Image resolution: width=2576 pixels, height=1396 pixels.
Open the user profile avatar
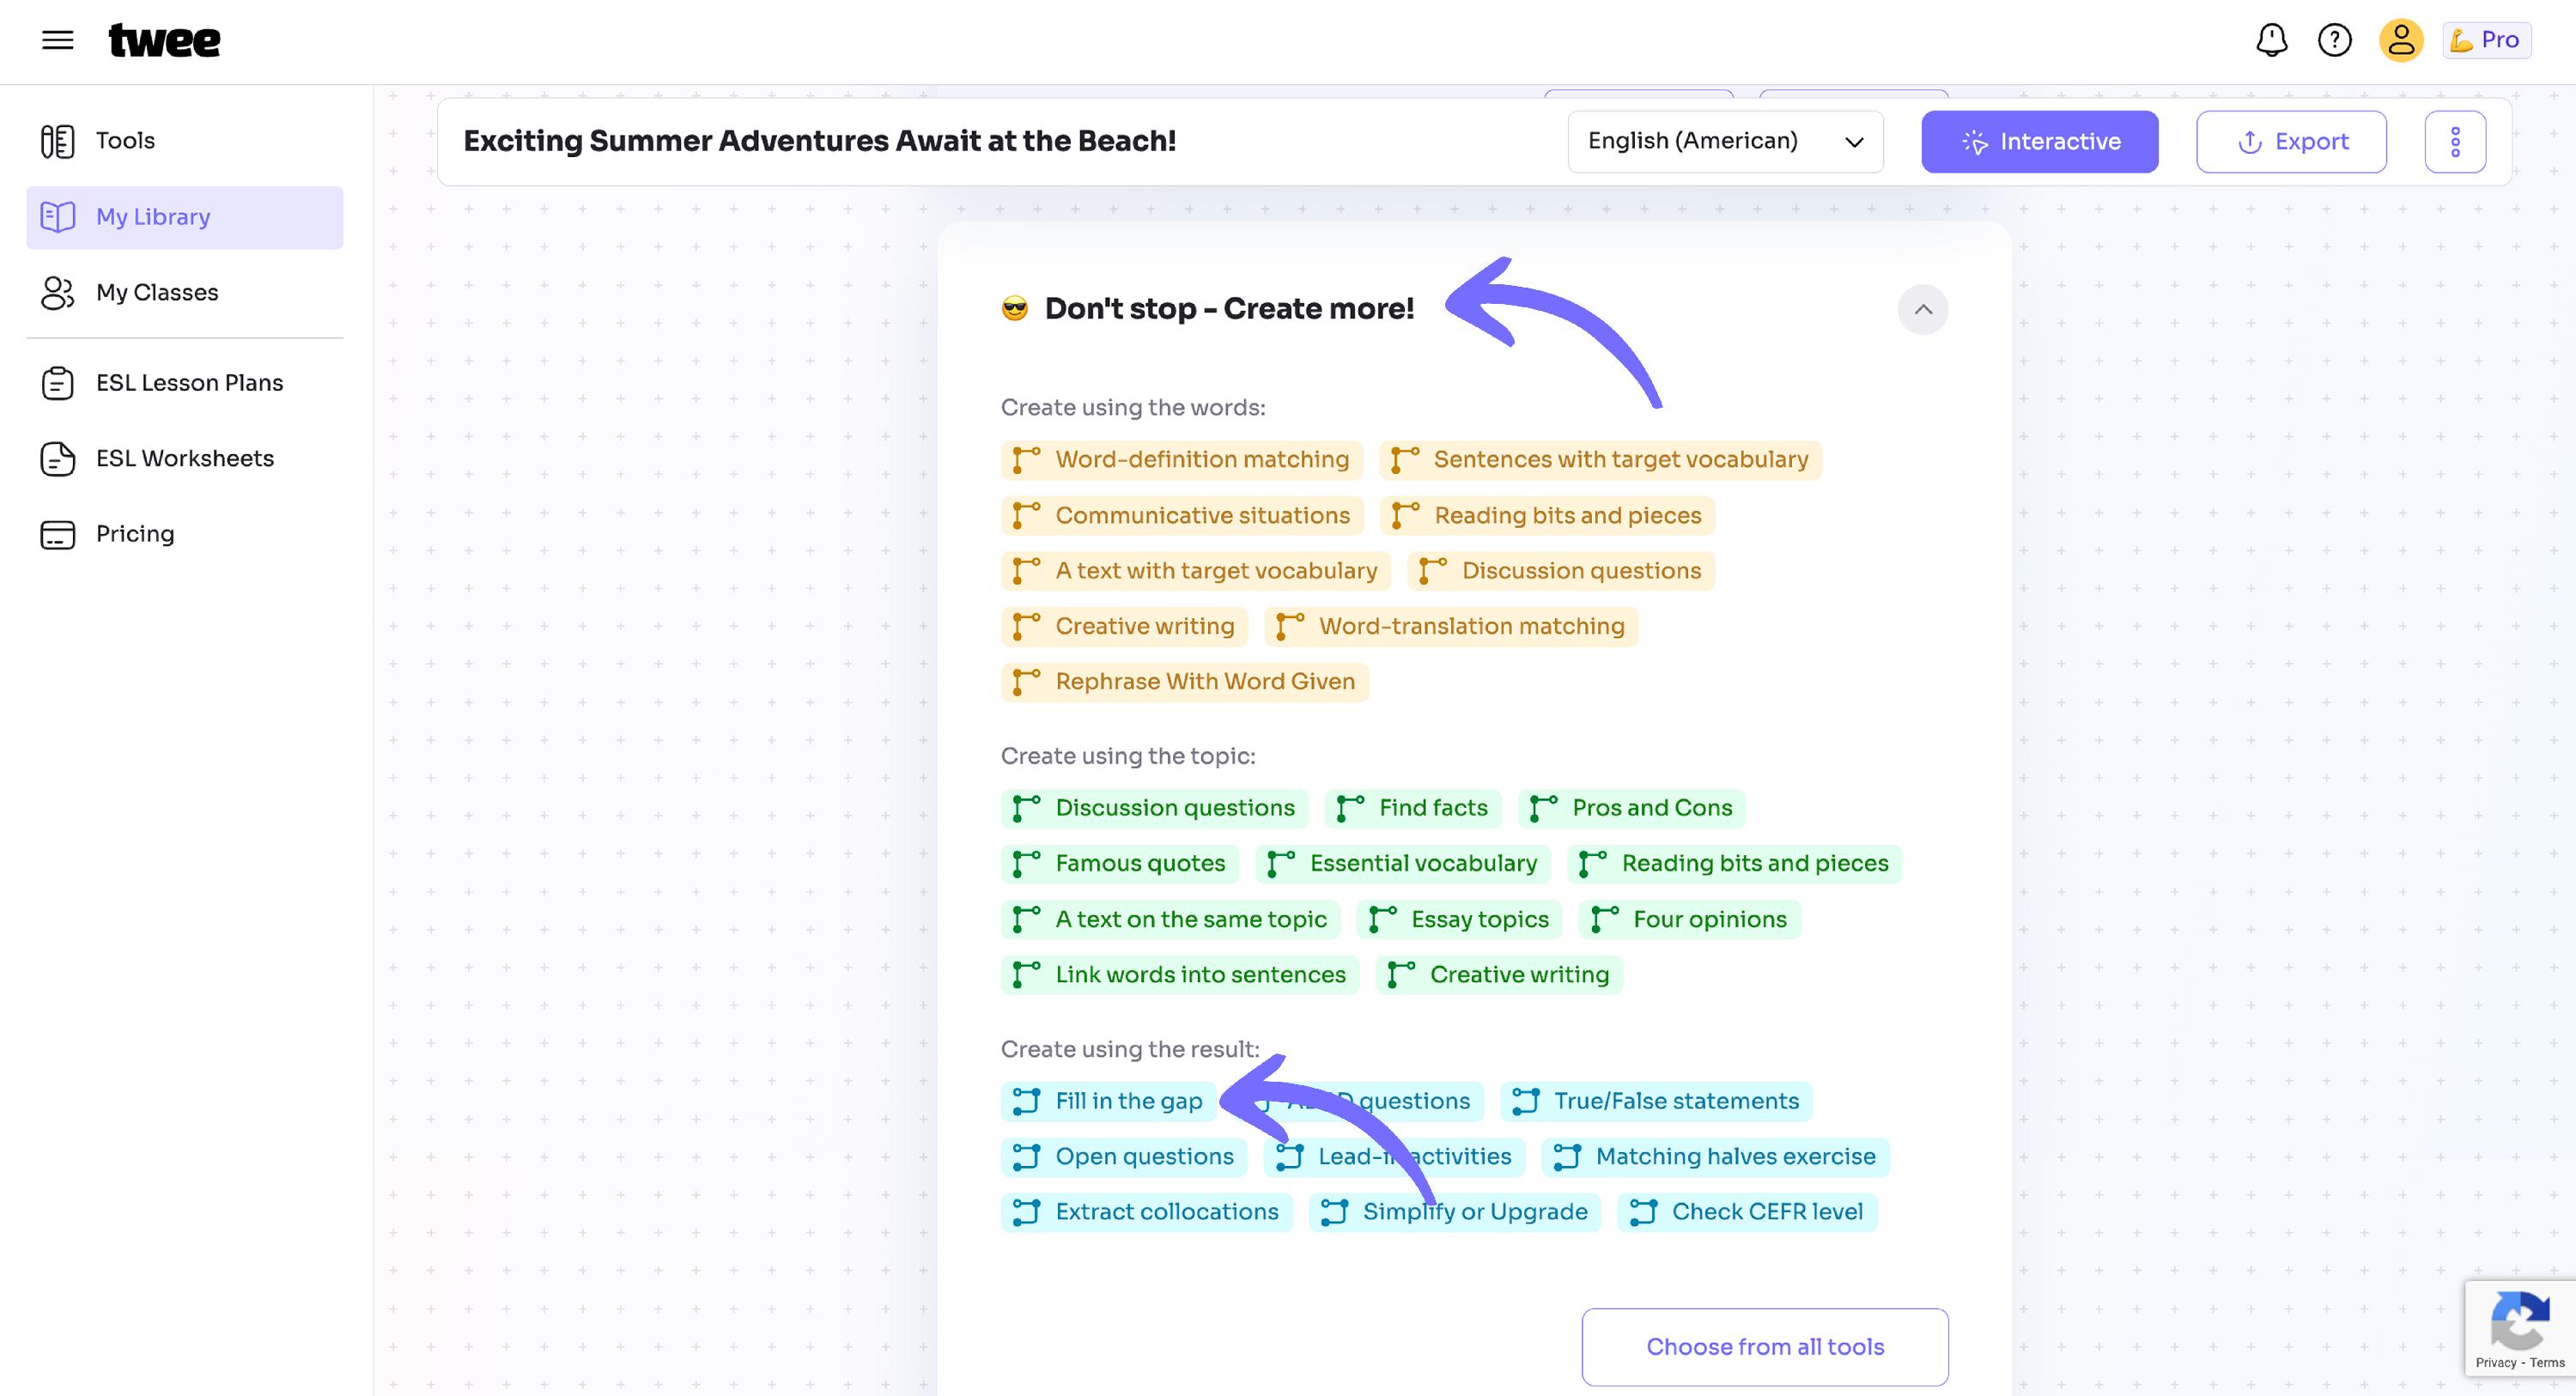click(x=2401, y=40)
